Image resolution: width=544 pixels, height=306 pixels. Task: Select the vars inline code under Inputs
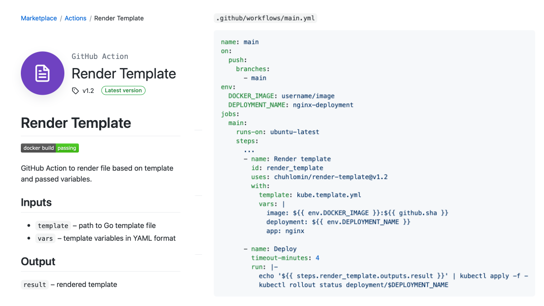[x=45, y=238]
